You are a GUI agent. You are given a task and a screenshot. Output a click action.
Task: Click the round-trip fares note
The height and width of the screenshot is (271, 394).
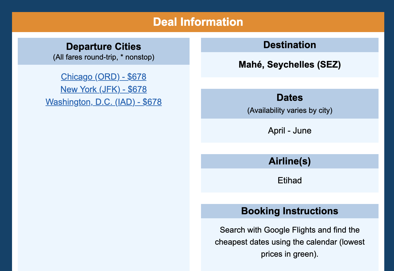103,57
